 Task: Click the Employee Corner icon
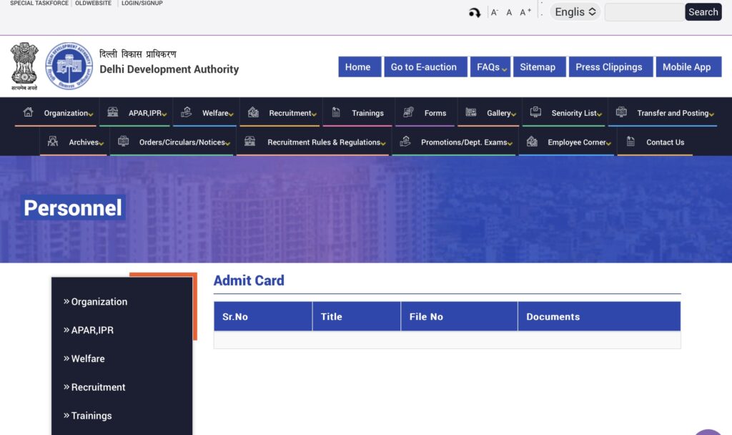pyautogui.click(x=532, y=141)
